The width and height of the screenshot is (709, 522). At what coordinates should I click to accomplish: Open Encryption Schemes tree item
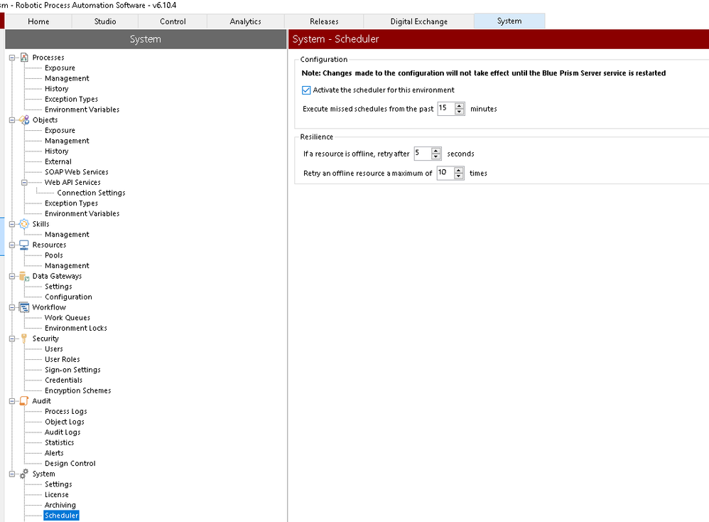tap(77, 390)
